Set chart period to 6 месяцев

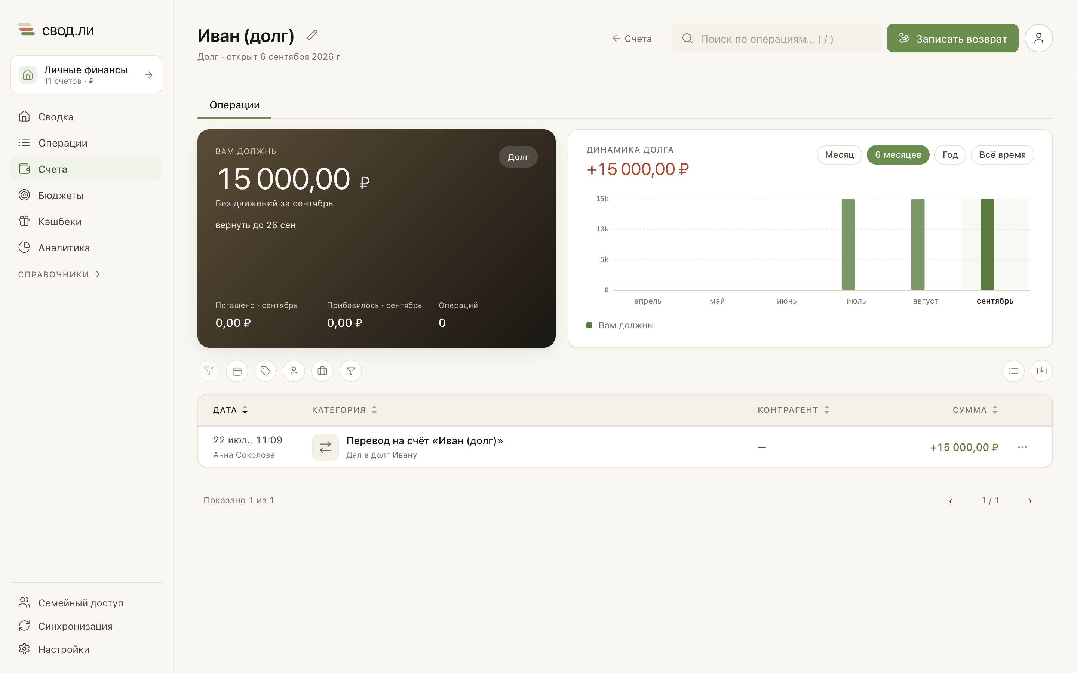coord(898,155)
